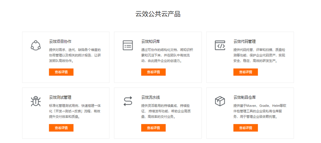
Task: Open 查看详情 under 云效流水线
Action: (x=154, y=128)
